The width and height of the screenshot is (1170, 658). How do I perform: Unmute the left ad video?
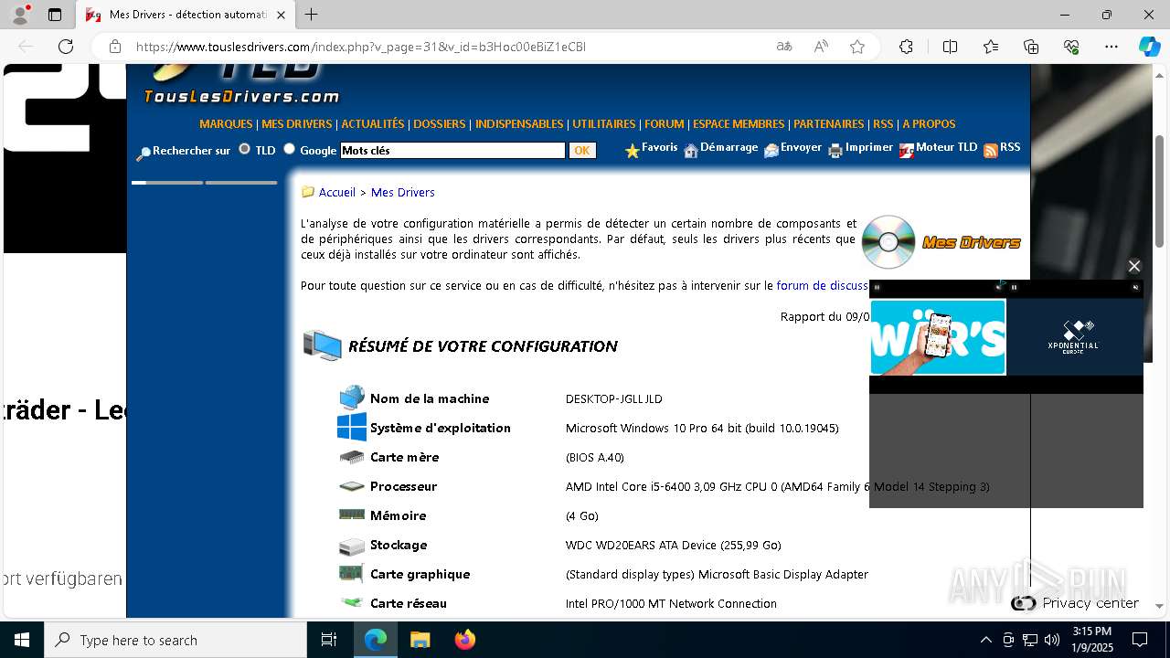[998, 287]
